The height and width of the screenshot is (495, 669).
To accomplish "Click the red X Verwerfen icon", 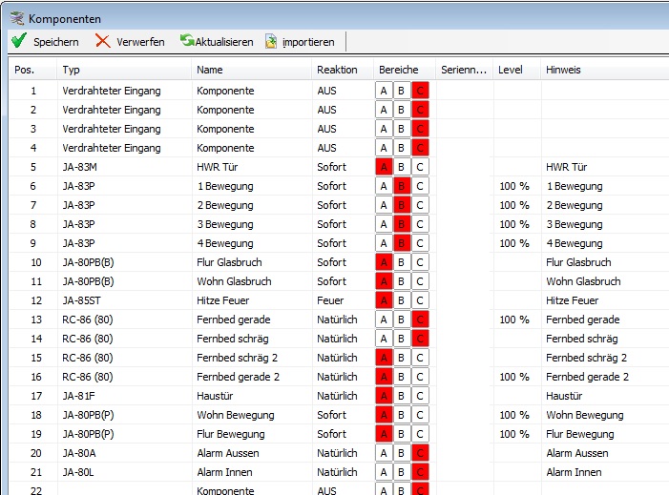I will pos(102,41).
